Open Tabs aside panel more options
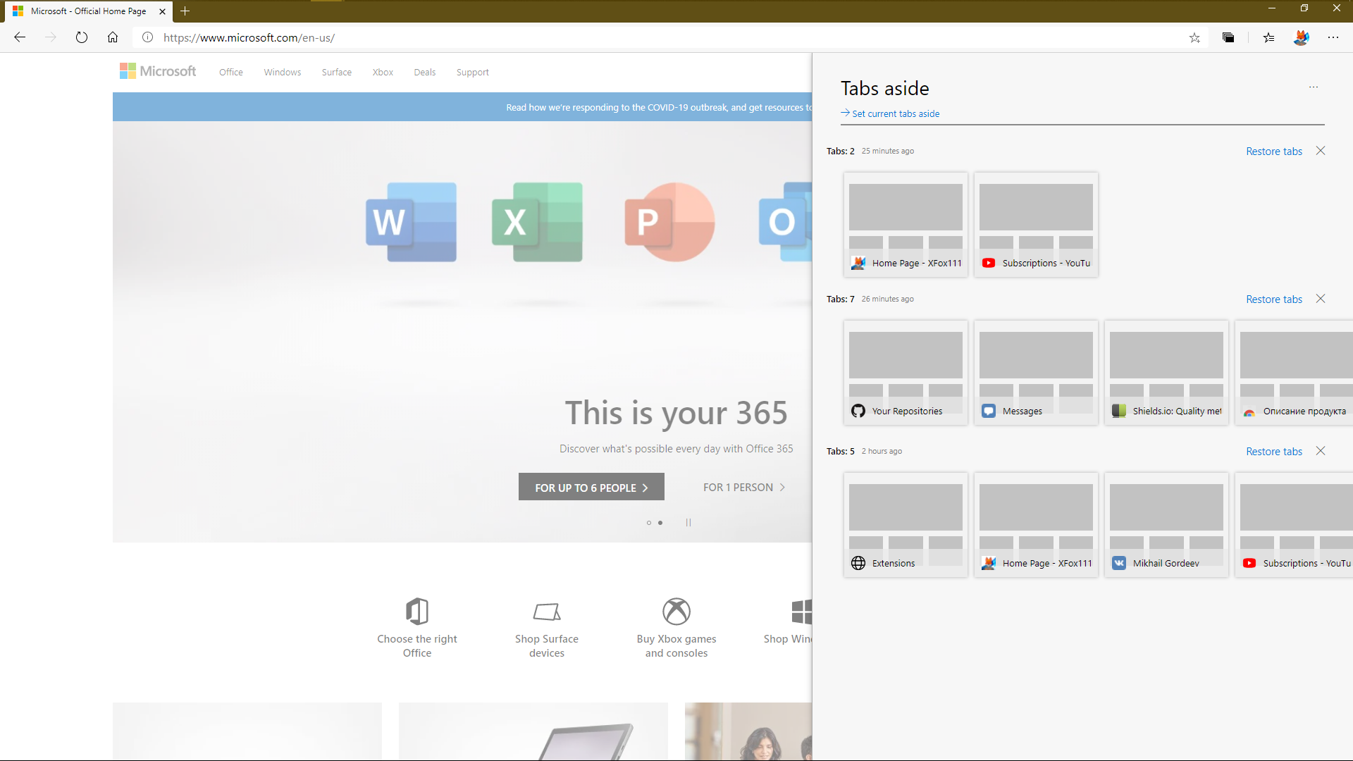The width and height of the screenshot is (1353, 761). click(x=1314, y=87)
